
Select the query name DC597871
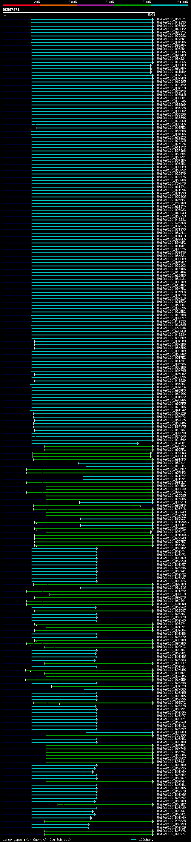(x=11, y=10)
